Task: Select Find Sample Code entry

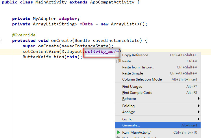Action: [x=158, y=93]
